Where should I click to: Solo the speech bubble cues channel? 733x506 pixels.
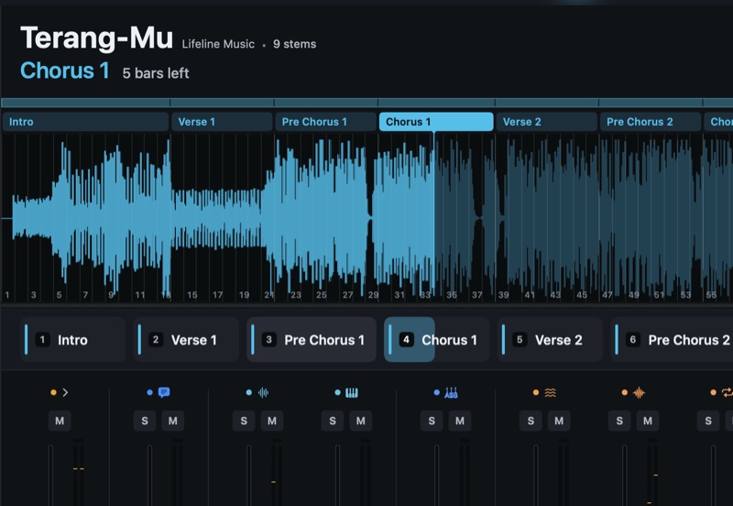[x=145, y=421]
